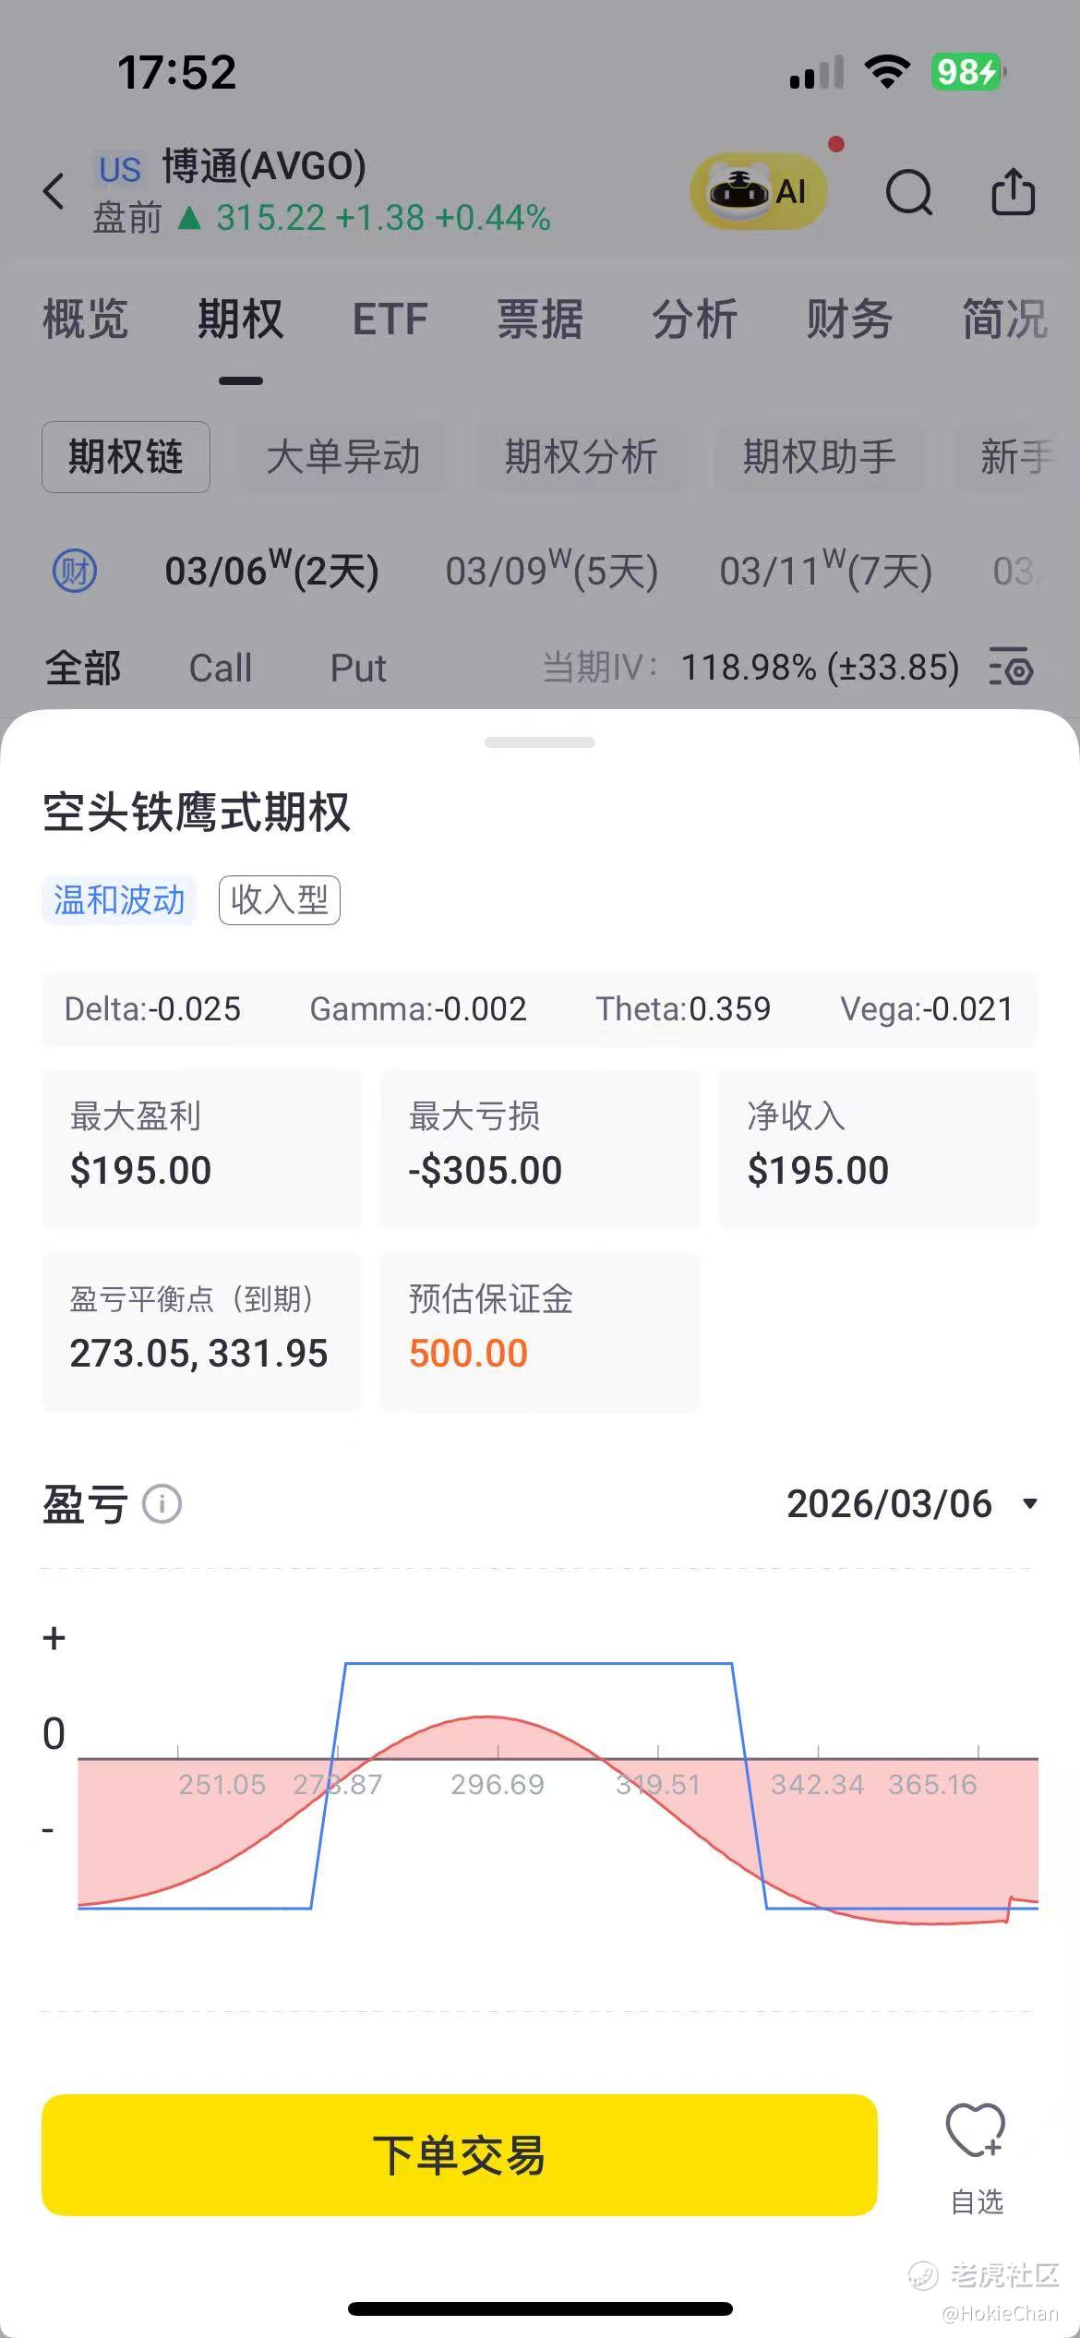Select the 03/09 expiration date
1080x2338 pixels.
[x=551, y=572]
